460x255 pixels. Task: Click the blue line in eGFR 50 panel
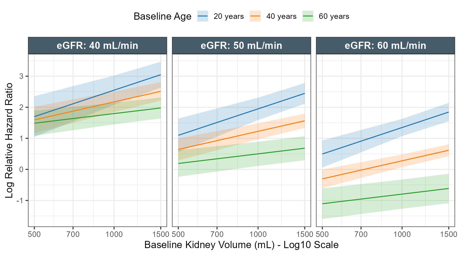click(241, 114)
